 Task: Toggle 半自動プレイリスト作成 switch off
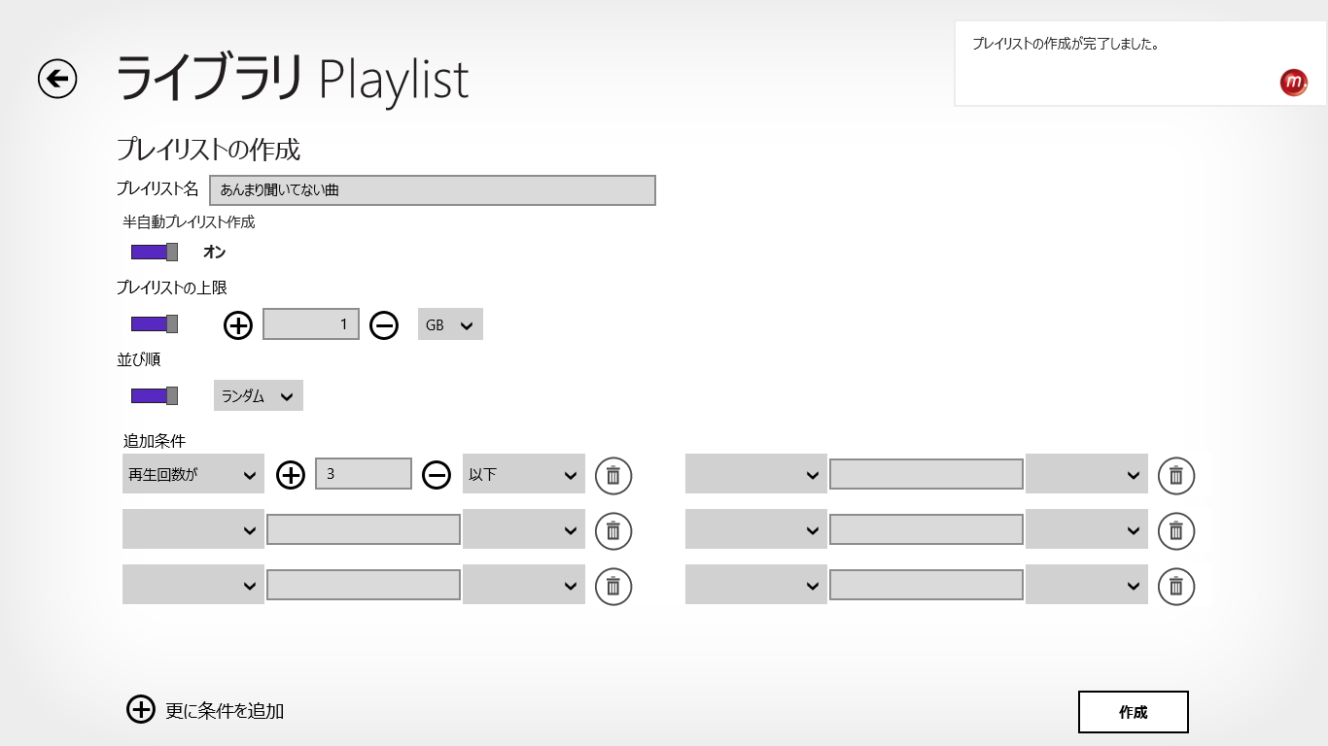(155, 253)
